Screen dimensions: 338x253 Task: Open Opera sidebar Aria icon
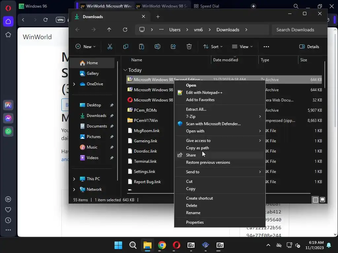tap(8, 105)
